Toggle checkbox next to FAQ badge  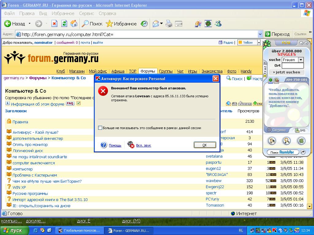(x=78, y=103)
